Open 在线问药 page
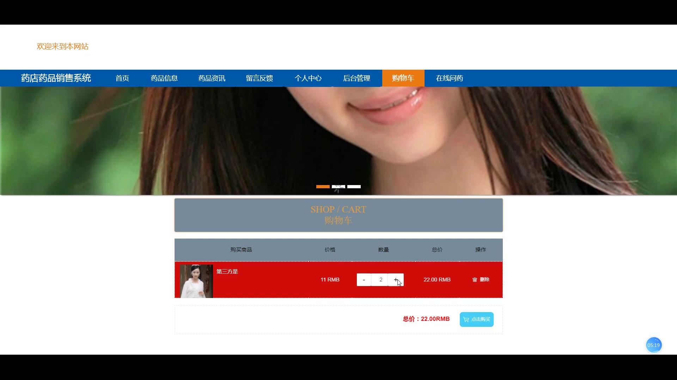The height and width of the screenshot is (380, 677). click(x=450, y=78)
